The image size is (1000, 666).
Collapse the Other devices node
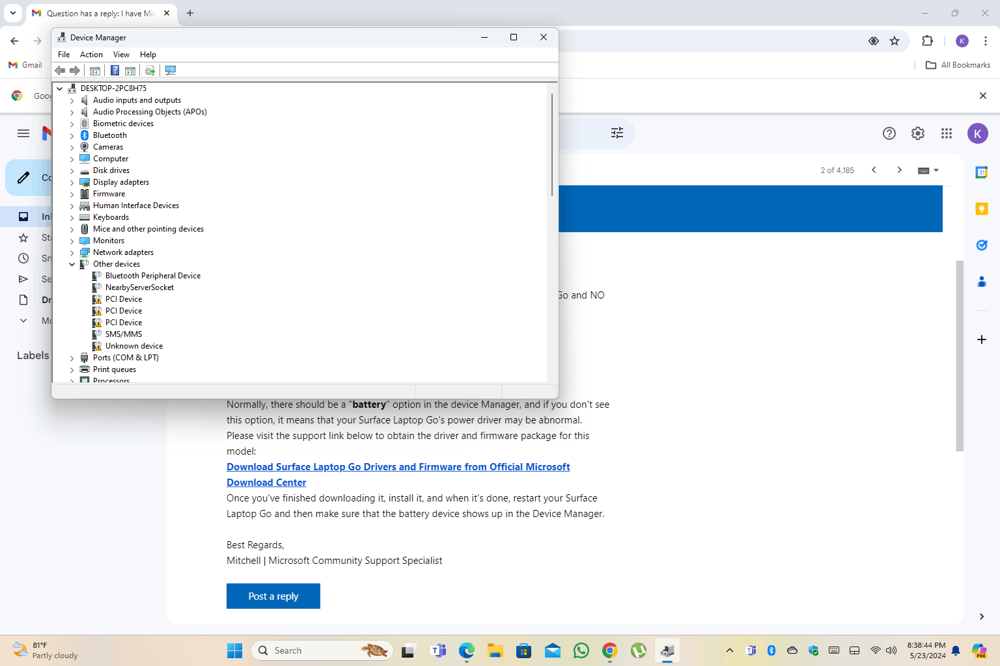click(72, 264)
